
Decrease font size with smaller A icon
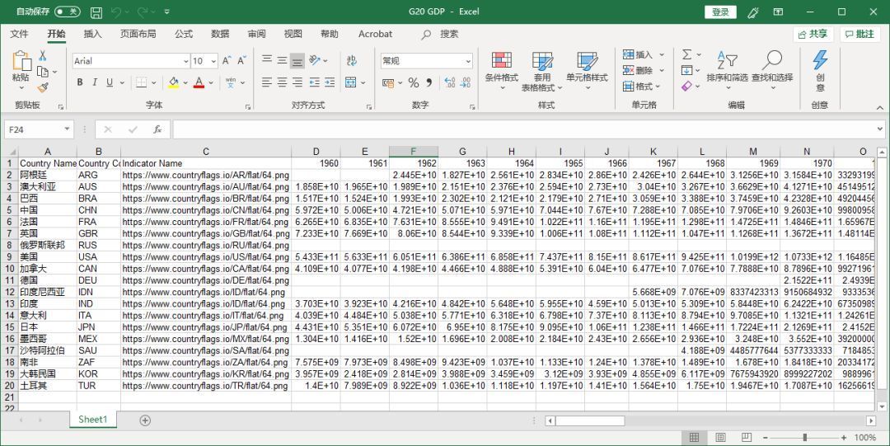coord(241,61)
